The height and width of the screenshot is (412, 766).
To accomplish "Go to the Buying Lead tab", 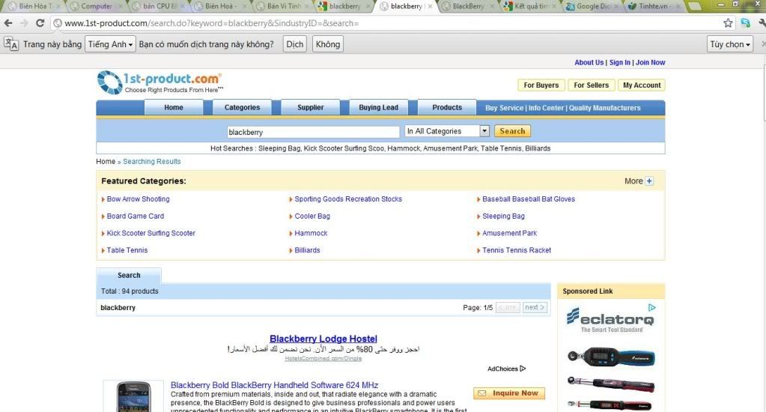I will pyautogui.click(x=378, y=107).
